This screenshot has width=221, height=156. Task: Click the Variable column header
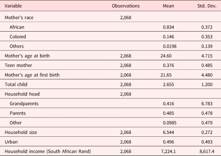coord(12,6)
